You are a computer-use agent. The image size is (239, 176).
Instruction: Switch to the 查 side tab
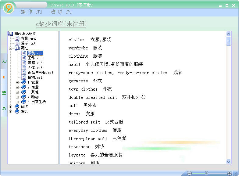click(x=4, y=93)
